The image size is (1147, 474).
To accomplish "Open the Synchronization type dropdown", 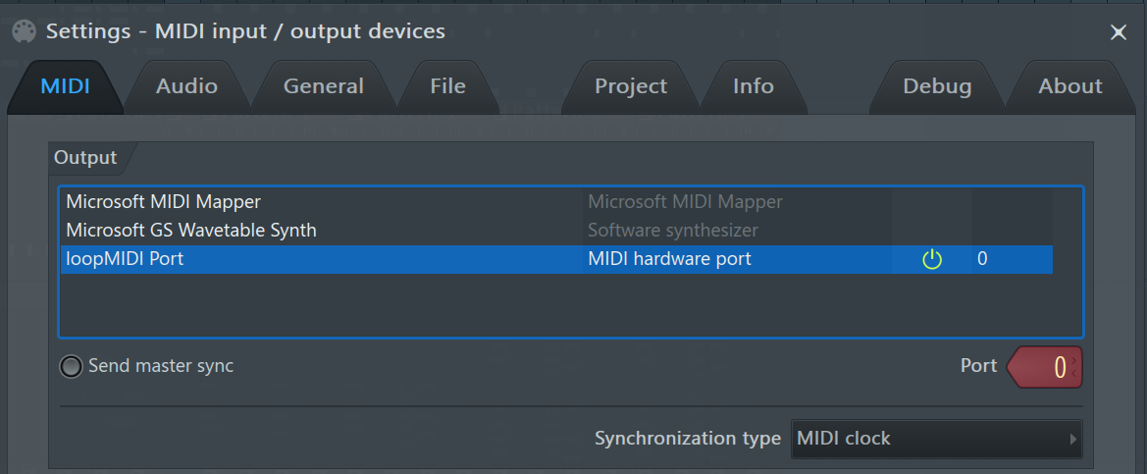I will pos(936,439).
